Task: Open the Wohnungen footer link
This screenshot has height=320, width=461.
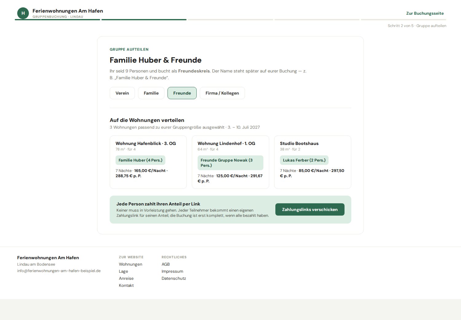Action: 131,264
